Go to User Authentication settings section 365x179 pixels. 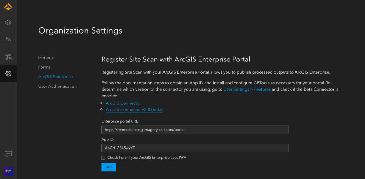tap(58, 86)
